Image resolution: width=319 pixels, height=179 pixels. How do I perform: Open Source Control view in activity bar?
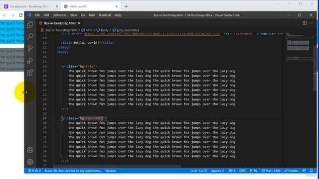[x=30, y=48]
